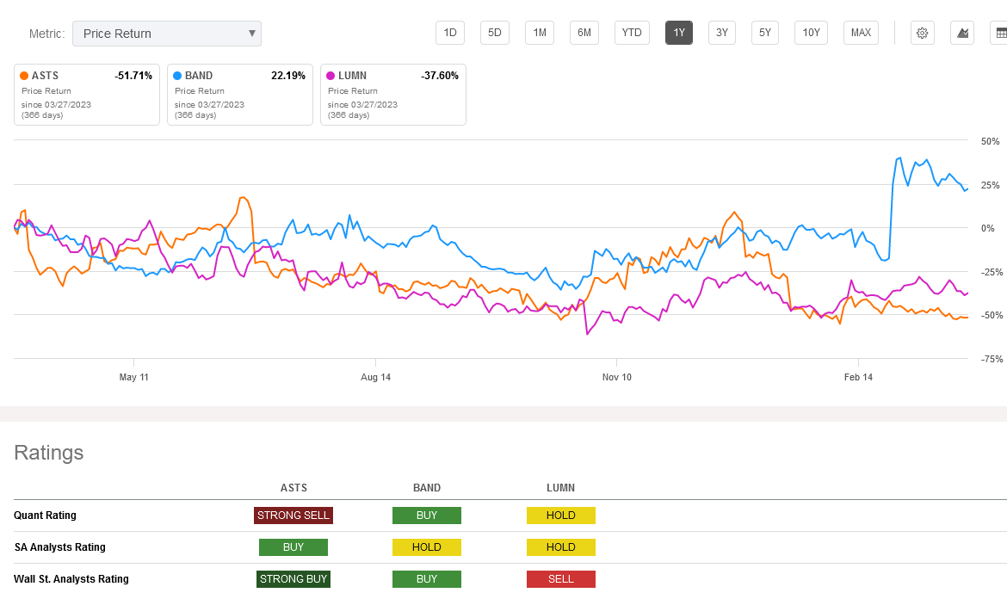1007x599 pixels.
Task: Toggle the BAND legend card
Action: [240, 95]
